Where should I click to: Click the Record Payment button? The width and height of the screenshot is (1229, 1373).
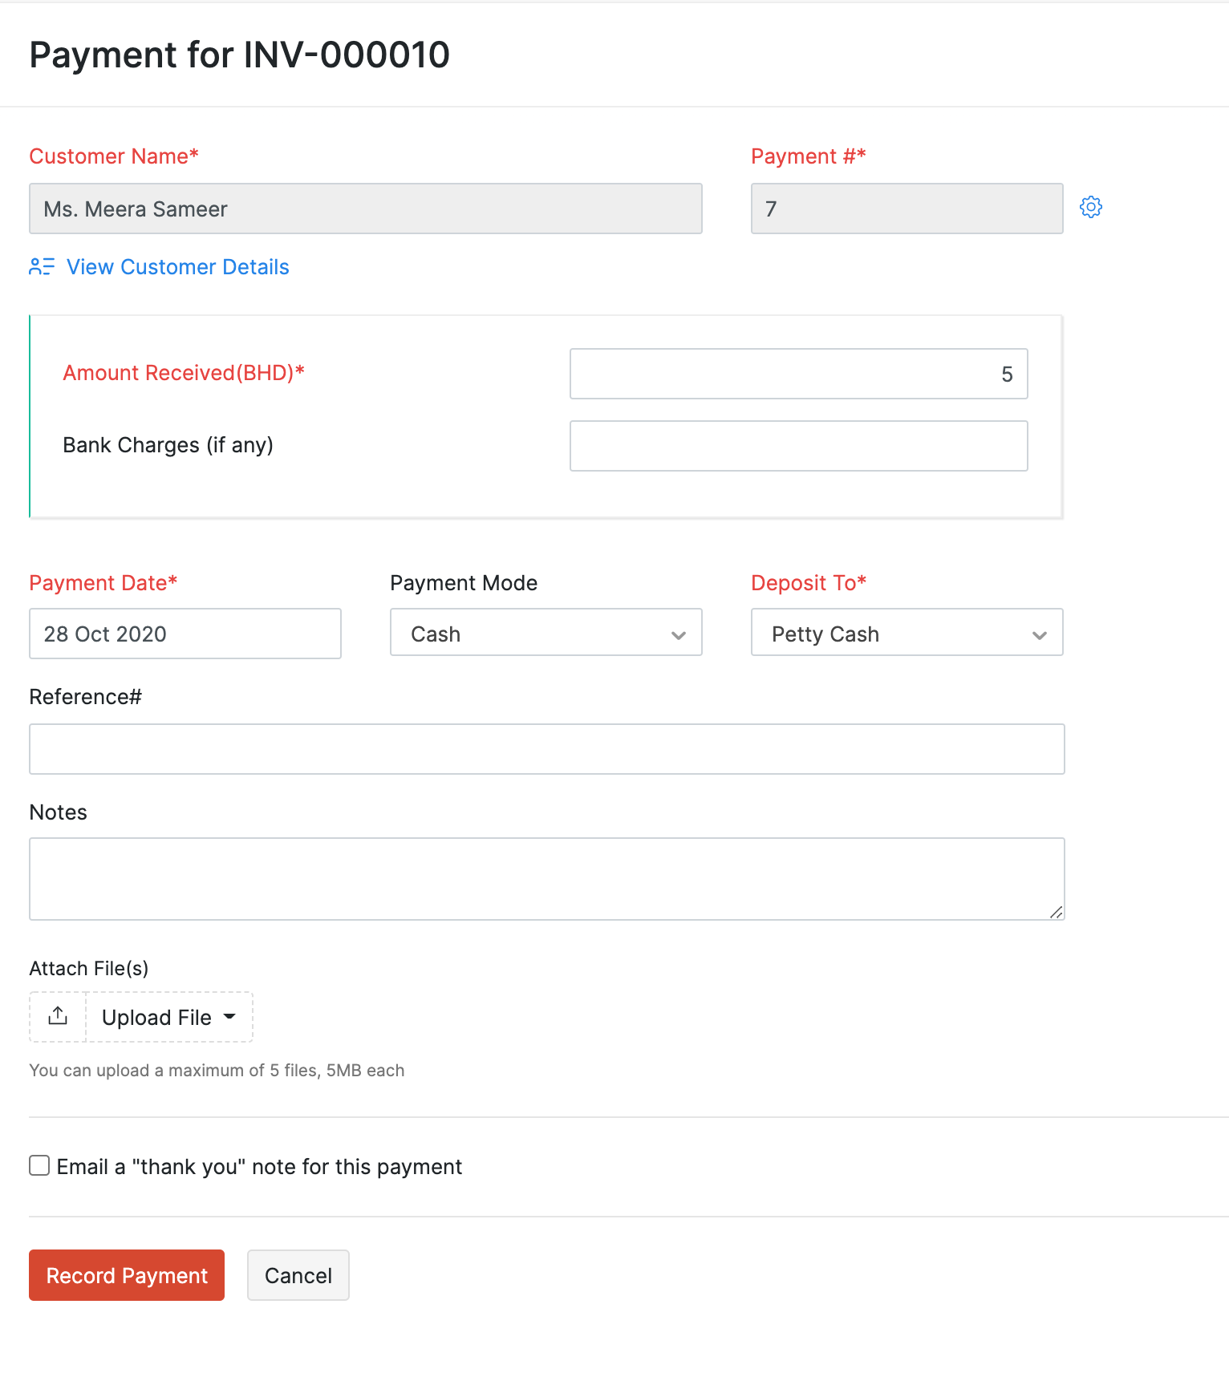[x=127, y=1275]
